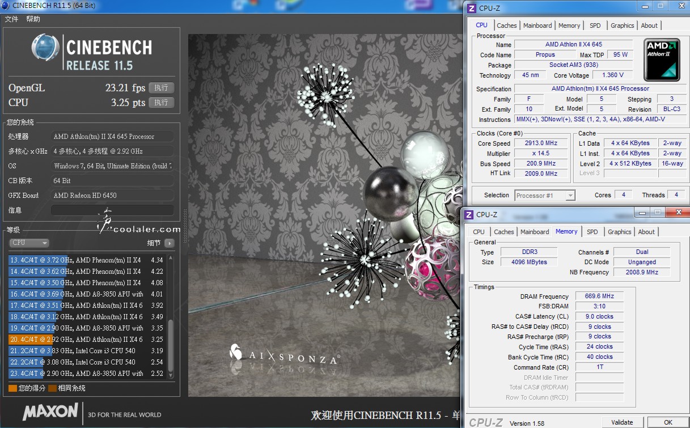Image resolution: width=690 pixels, height=428 pixels.
Task: Click the Cinebench title bar app icon
Action: click(x=6, y=6)
